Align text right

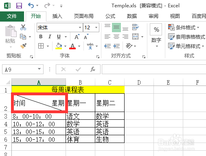(125, 37)
